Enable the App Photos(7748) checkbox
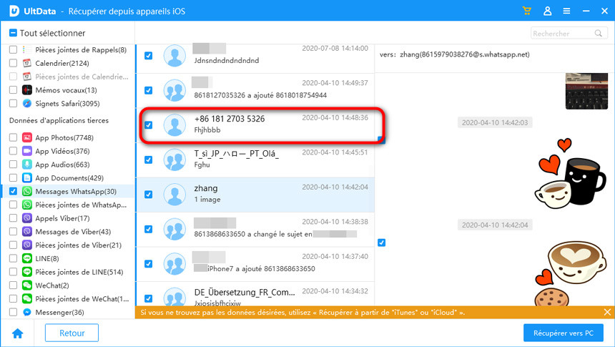615x347 pixels. [13, 137]
